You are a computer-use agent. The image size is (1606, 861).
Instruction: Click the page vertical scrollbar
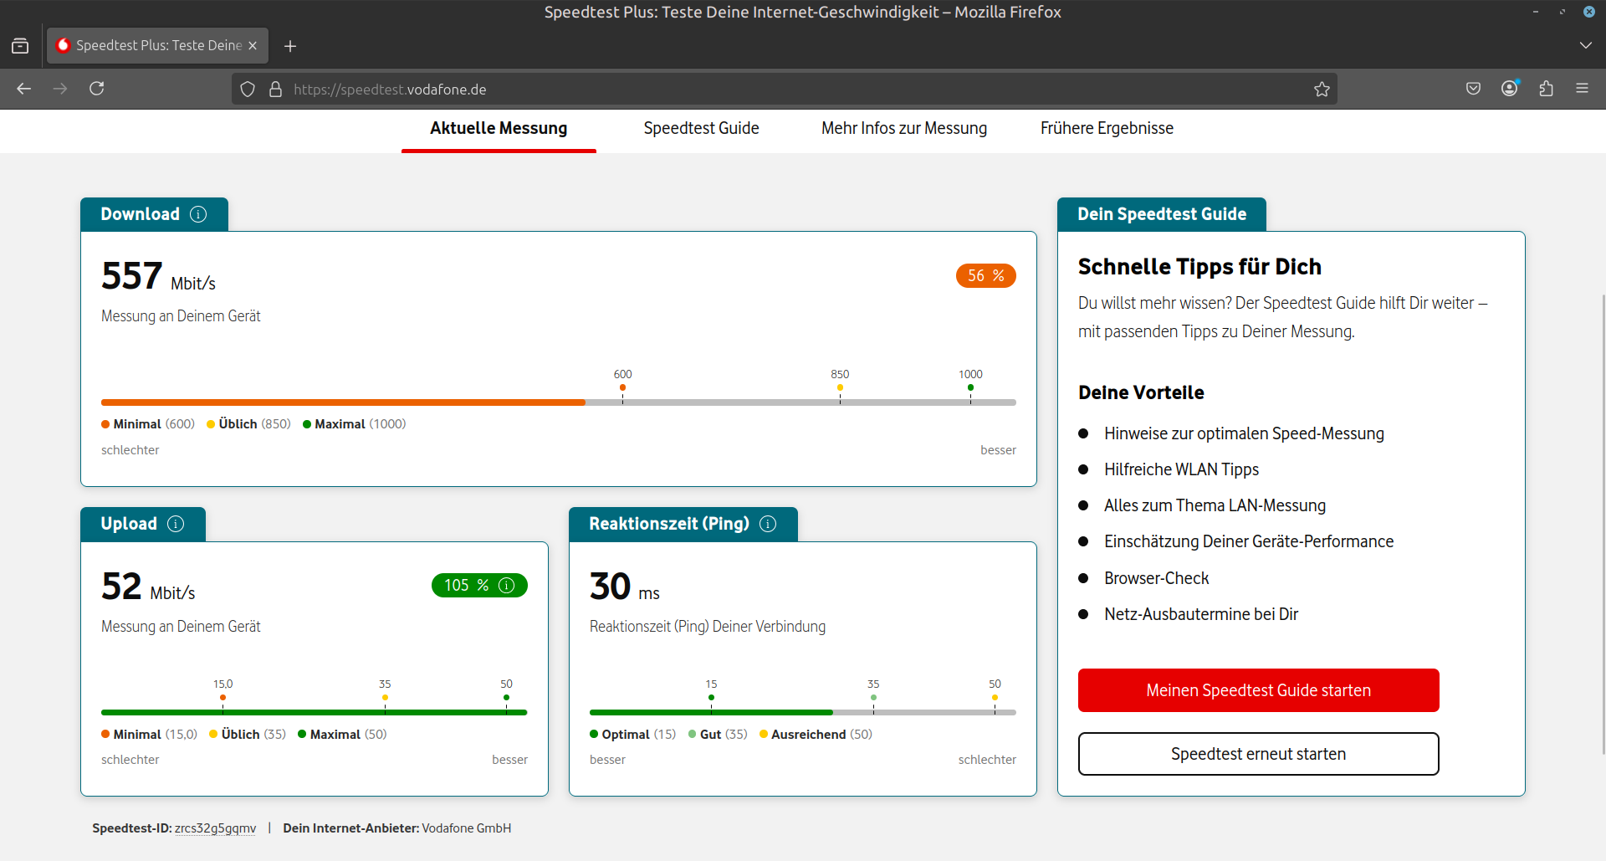(x=1602, y=524)
